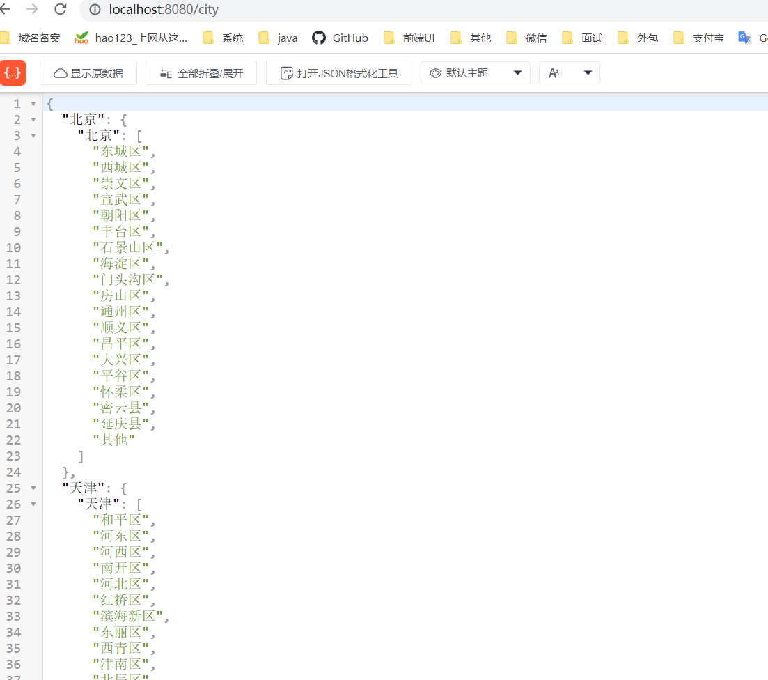Click the "河西区" value
The width and height of the screenshot is (768, 680).
[x=121, y=552]
